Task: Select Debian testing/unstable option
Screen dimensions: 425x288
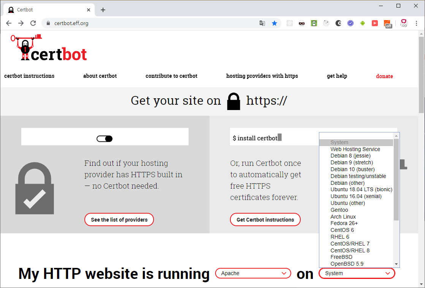Action: click(356, 176)
